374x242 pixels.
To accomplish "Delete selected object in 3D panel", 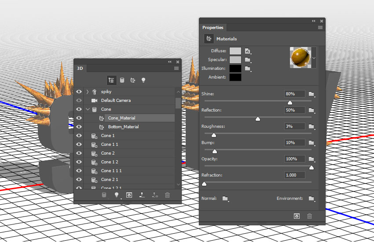I will (168, 195).
